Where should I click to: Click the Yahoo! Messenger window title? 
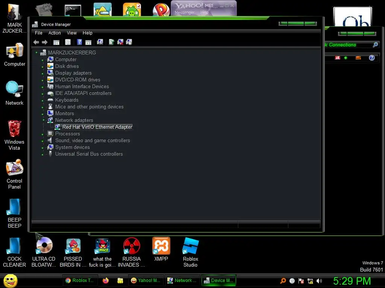coord(196,6)
